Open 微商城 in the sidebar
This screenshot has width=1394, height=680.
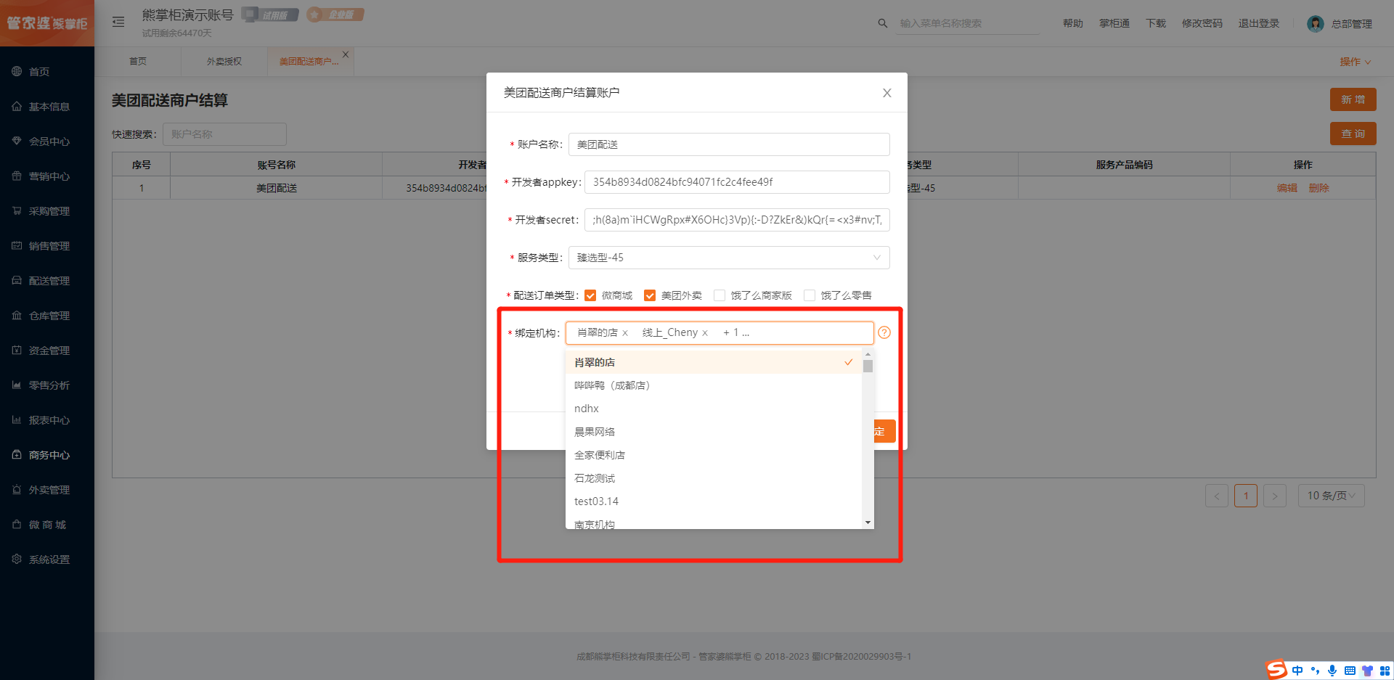(x=47, y=525)
